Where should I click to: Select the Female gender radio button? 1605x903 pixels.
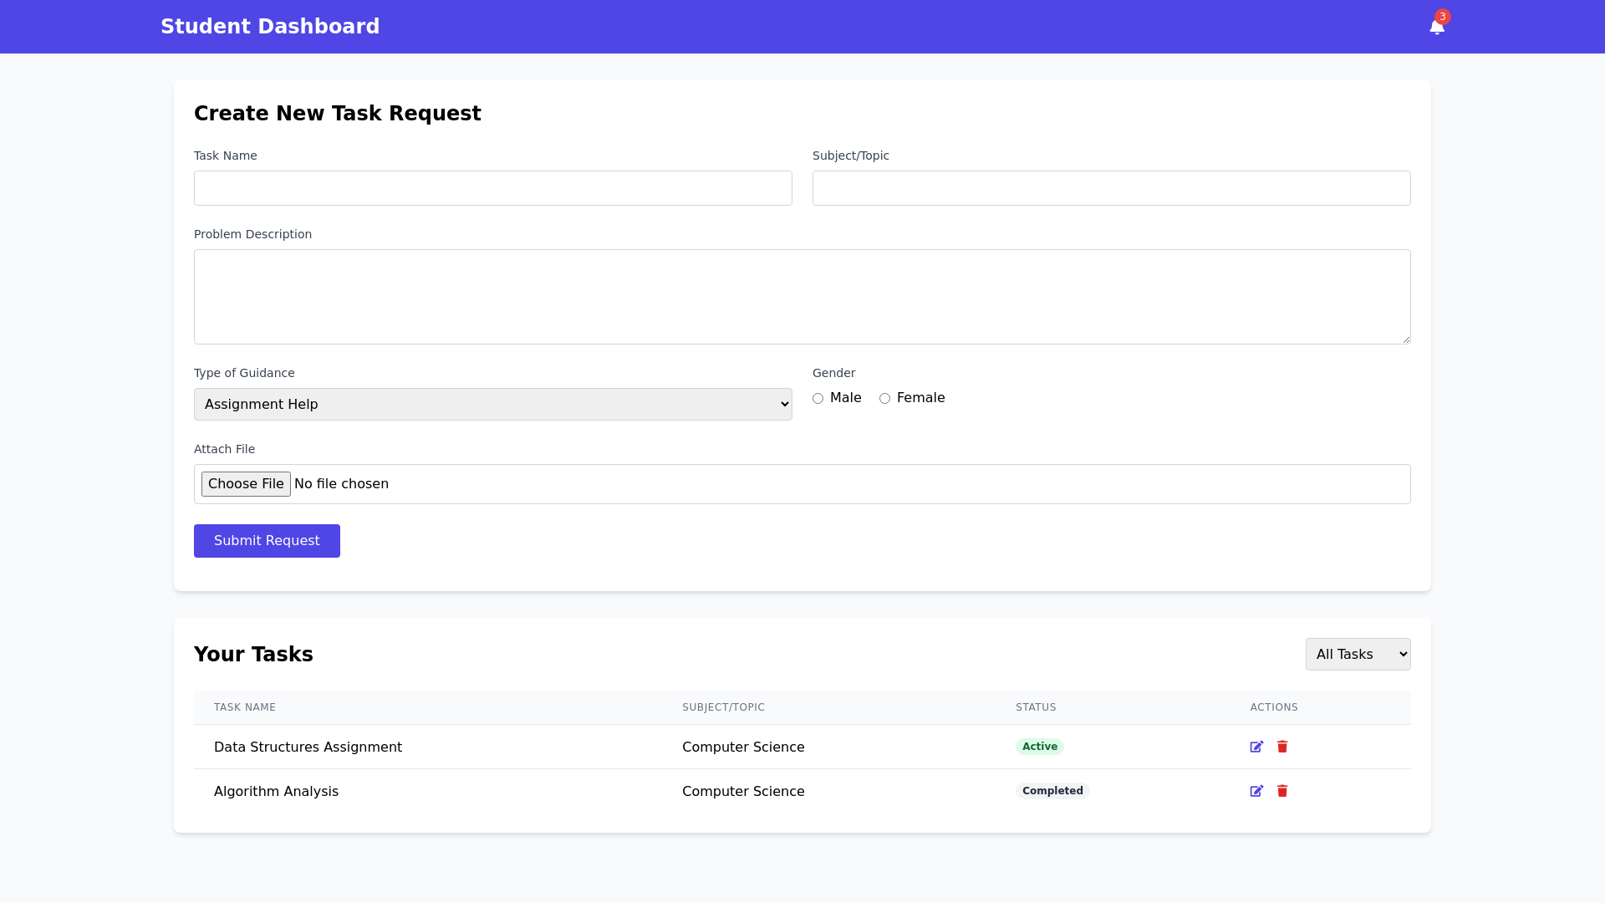pos(885,398)
